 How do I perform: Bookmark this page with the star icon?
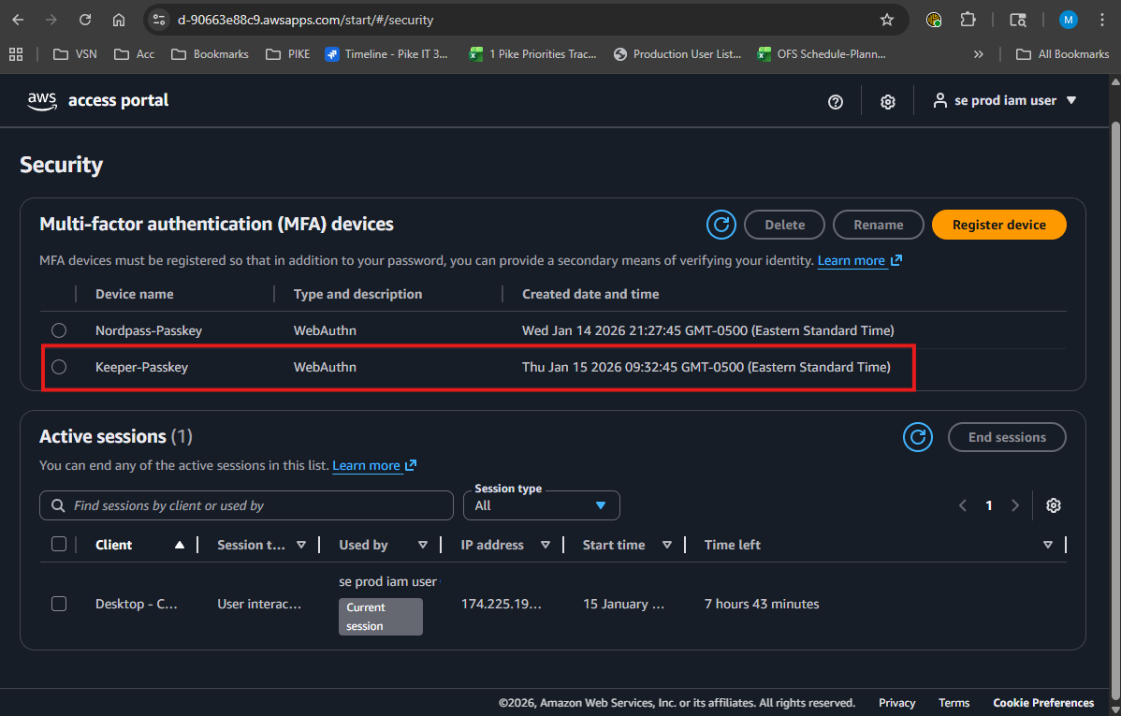click(886, 20)
